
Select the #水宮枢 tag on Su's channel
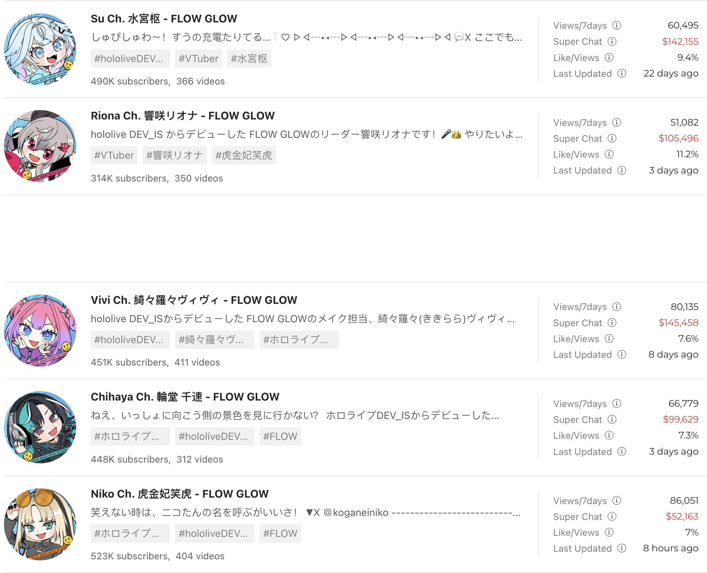click(x=249, y=58)
